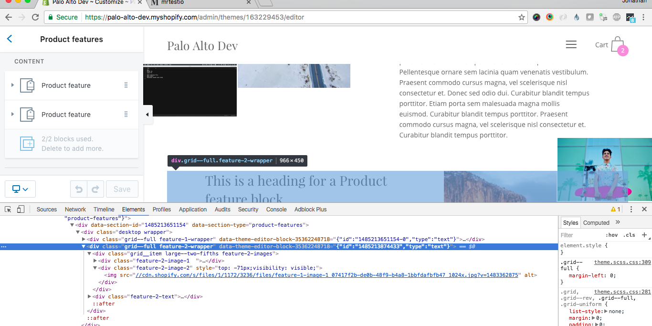The image size is (652, 326).
Task: Toggle the .cls class editor
Action: (x=630, y=235)
